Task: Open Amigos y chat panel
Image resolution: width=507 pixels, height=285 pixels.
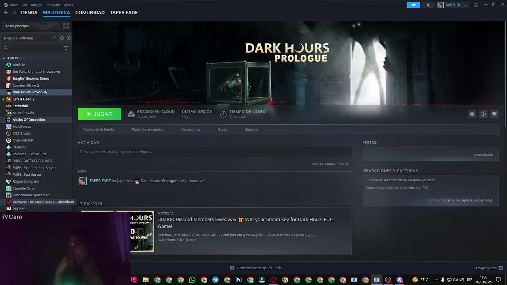Action: [489, 268]
